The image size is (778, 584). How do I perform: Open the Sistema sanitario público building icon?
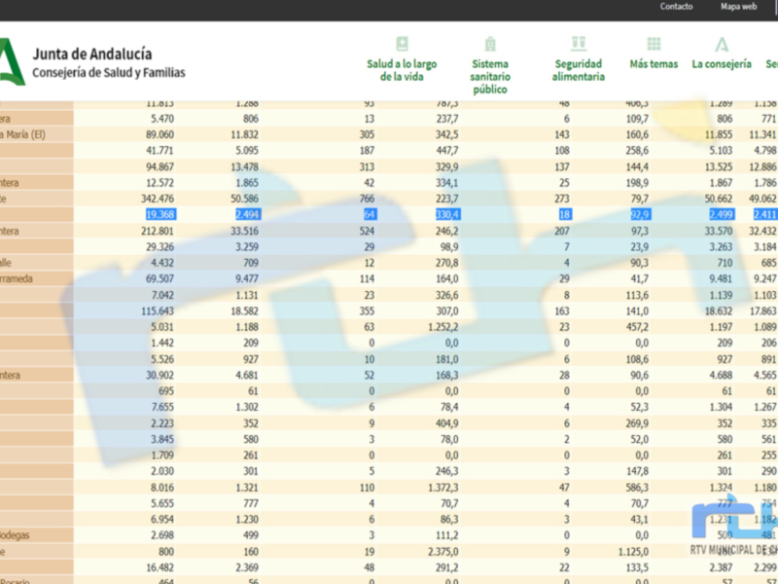click(490, 44)
